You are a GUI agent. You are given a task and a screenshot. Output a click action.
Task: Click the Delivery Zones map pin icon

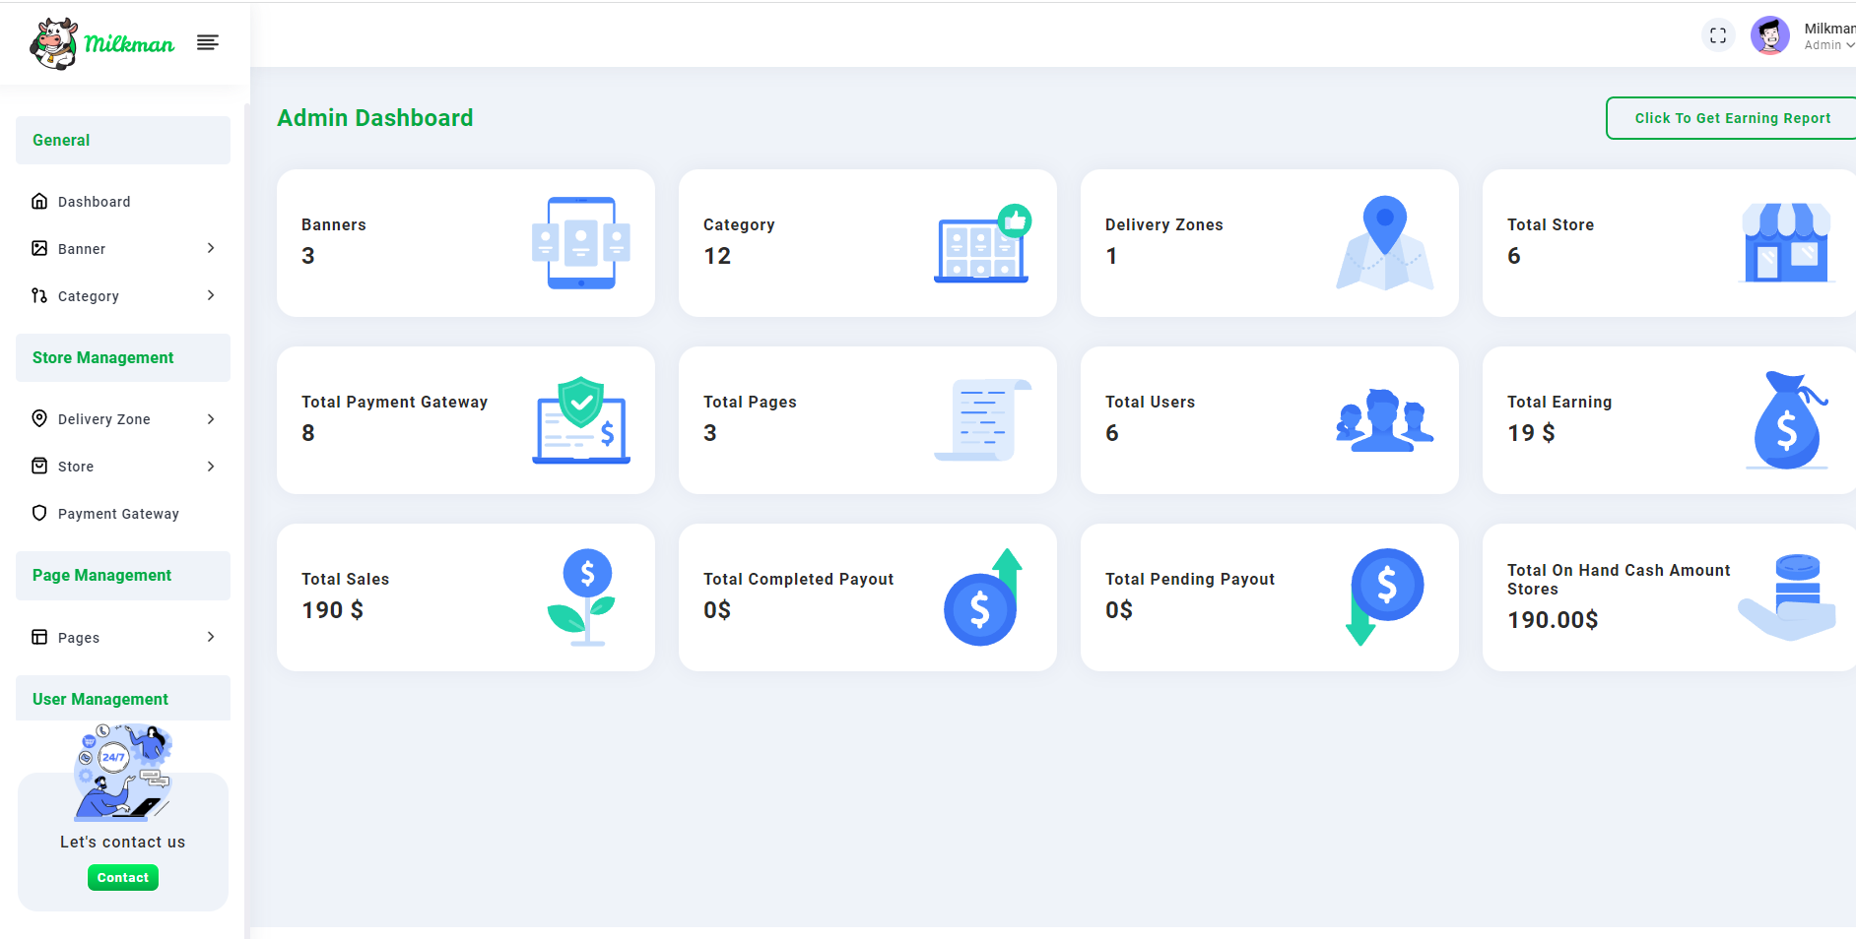1384,242
